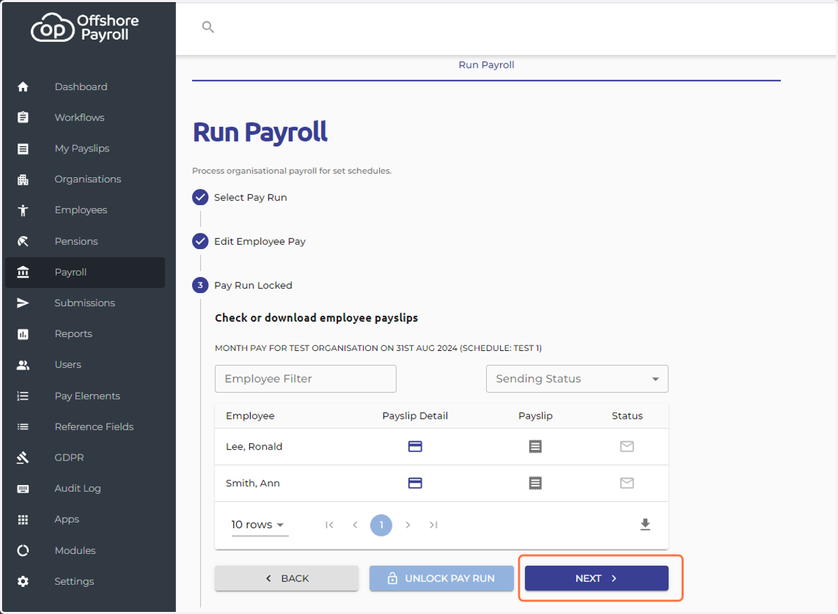Viewport: 838px width, 614px height.
Task: Click the Pay Elements list icon
Action: 23,396
